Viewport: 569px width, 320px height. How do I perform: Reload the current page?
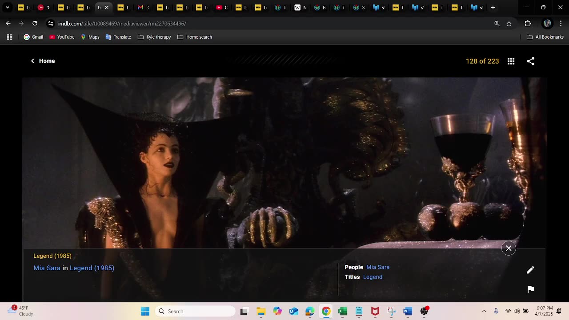click(35, 24)
